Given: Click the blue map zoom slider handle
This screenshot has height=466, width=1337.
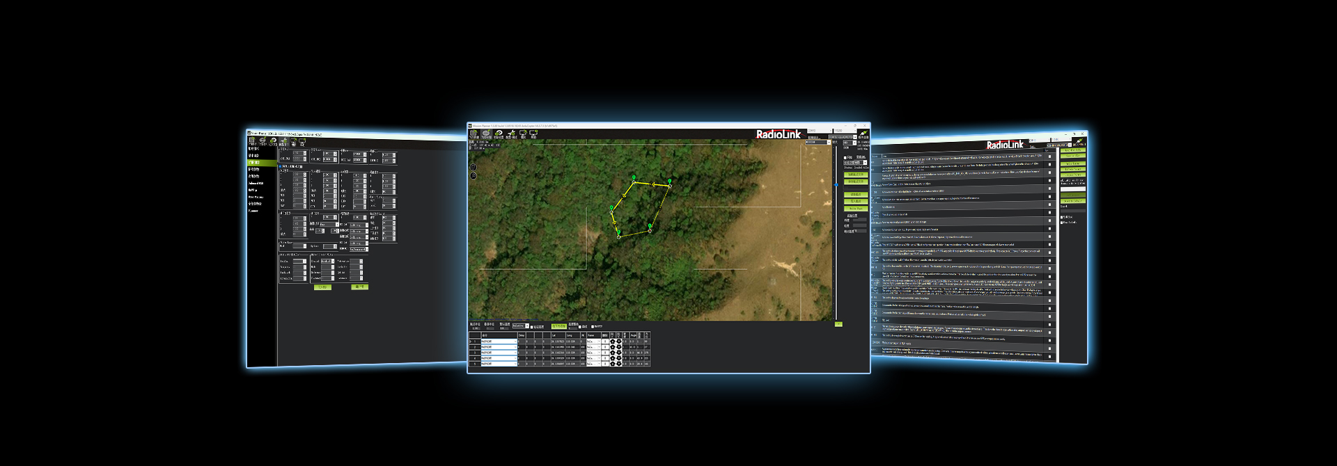Looking at the screenshot, I should 836,185.
